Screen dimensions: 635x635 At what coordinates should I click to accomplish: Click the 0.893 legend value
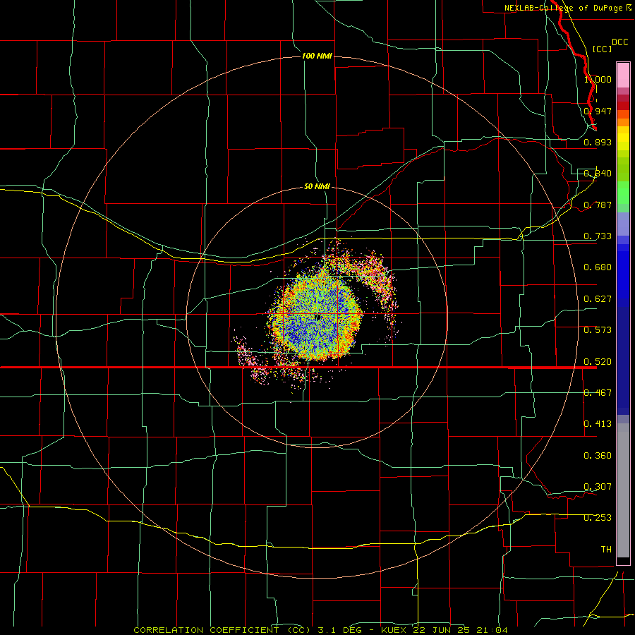pyautogui.click(x=598, y=142)
